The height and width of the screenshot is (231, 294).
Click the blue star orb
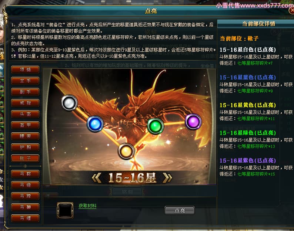[x=95, y=124]
